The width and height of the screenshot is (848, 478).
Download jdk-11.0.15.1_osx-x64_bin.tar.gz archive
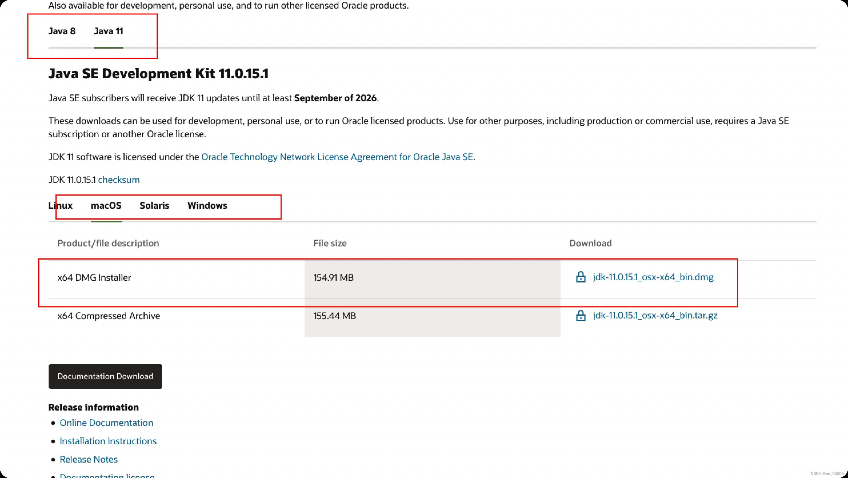click(655, 315)
